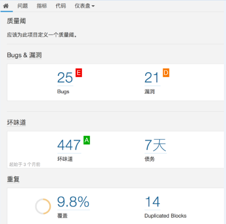Click the 覆盖 label under 9.8%
This screenshot has width=226, height=224.
(x=62, y=216)
